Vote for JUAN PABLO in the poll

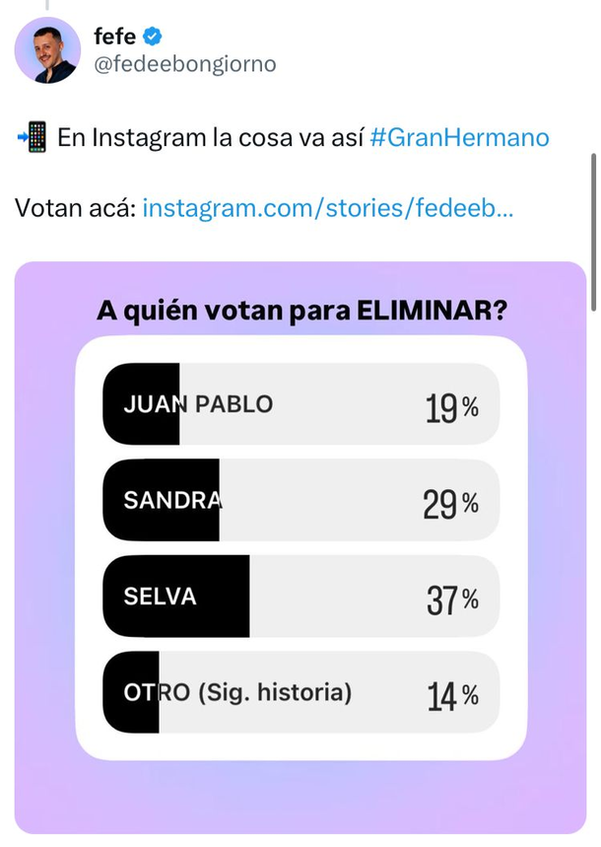300,404
